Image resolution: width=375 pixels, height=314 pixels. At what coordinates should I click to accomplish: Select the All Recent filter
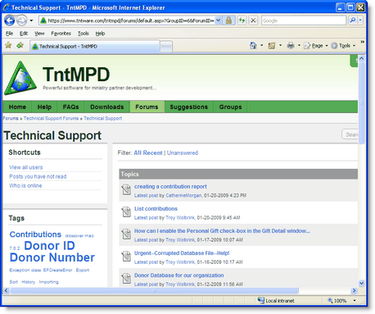tap(148, 152)
